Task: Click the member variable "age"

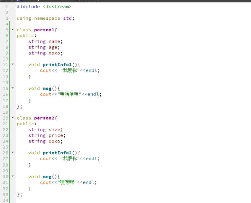Action: click(53, 48)
